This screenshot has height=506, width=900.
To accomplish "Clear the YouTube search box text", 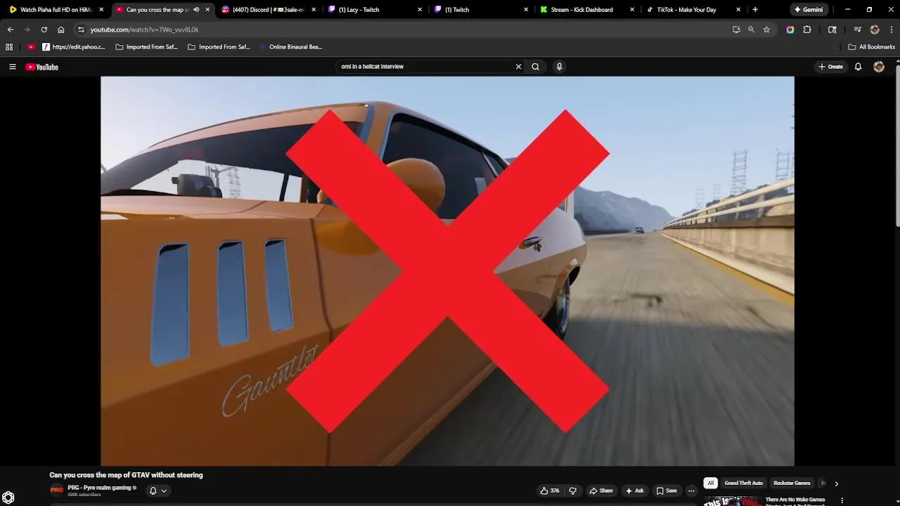I will (518, 67).
